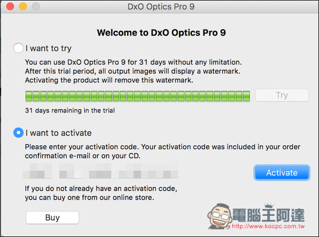Screen dimensions: 319x237
Task: Click the green trial progress bar
Action: point(138,96)
